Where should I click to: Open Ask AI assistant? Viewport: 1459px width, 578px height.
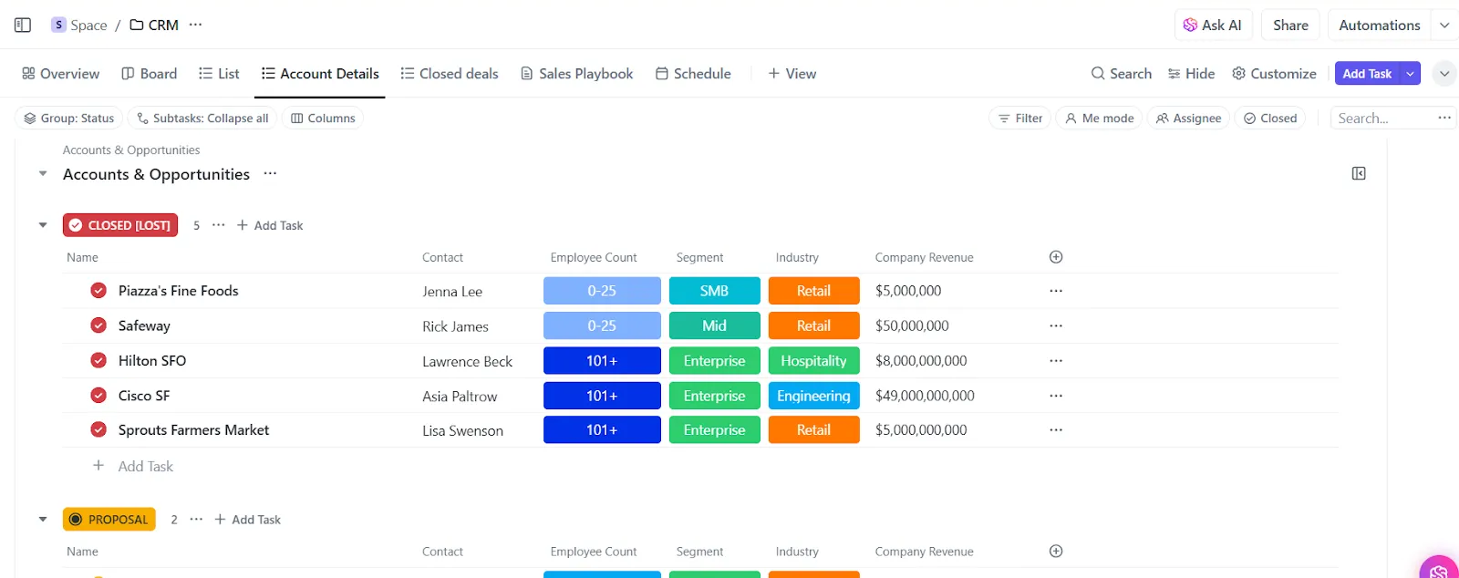tap(1213, 25)
